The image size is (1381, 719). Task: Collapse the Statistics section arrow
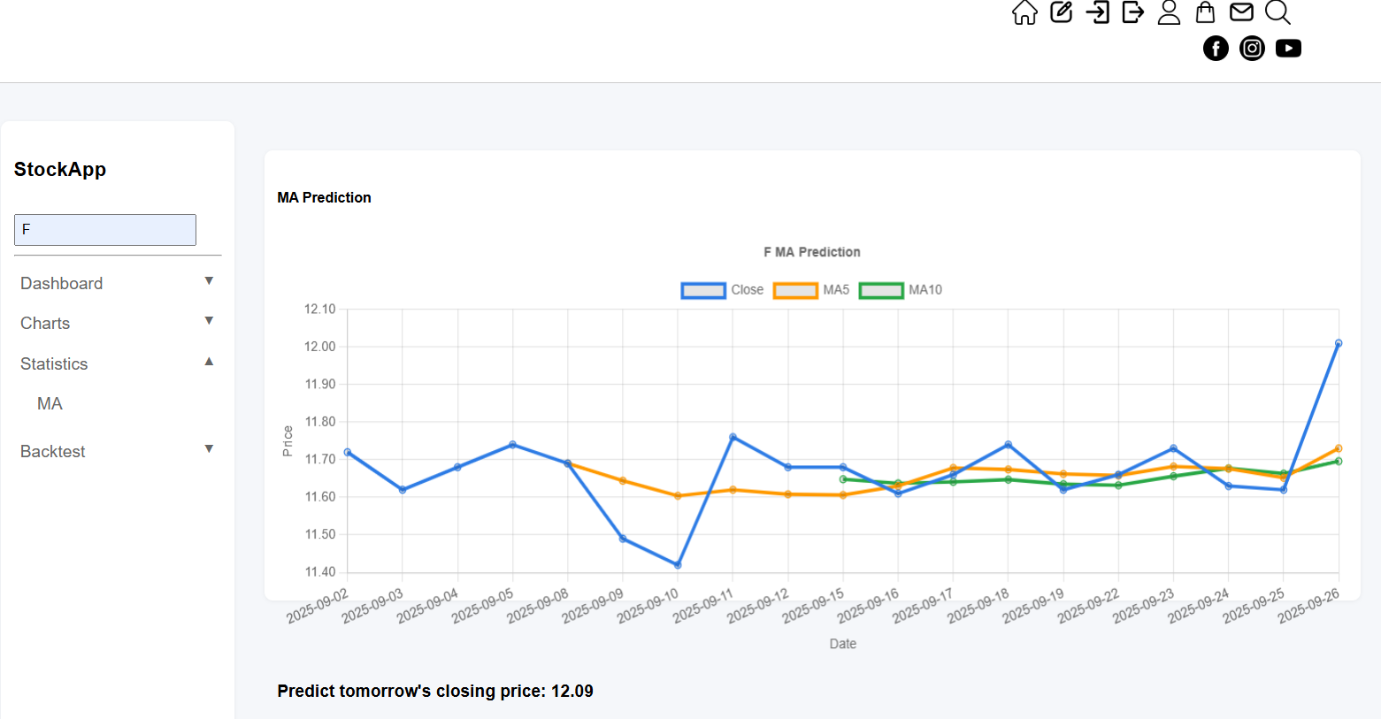tap(209, 362)
